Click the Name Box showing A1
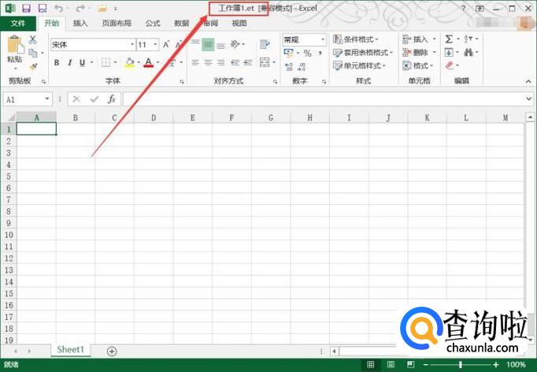This screenshot has width=537, height=372. point(24,99)
